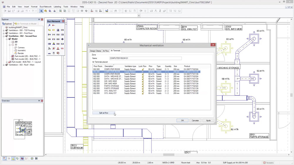The image size is (294, 165).
Task: Click the zone Name input field
Action: [145, 58]
